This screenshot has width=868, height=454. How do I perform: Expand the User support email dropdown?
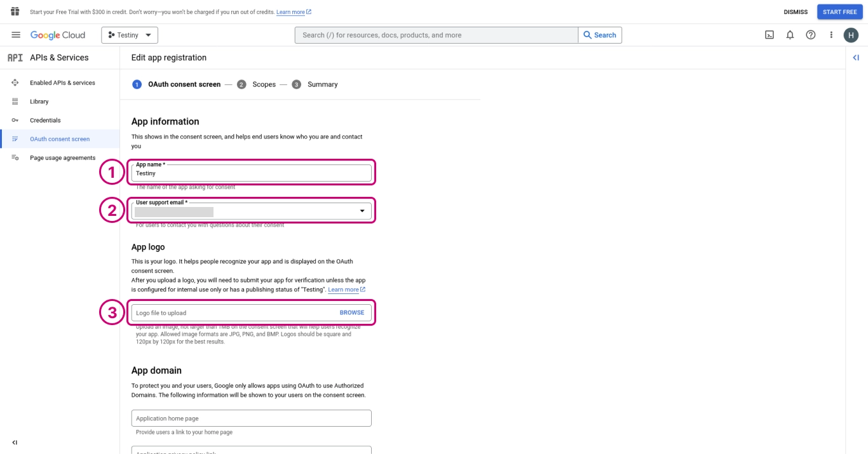(x=362, y=211)
